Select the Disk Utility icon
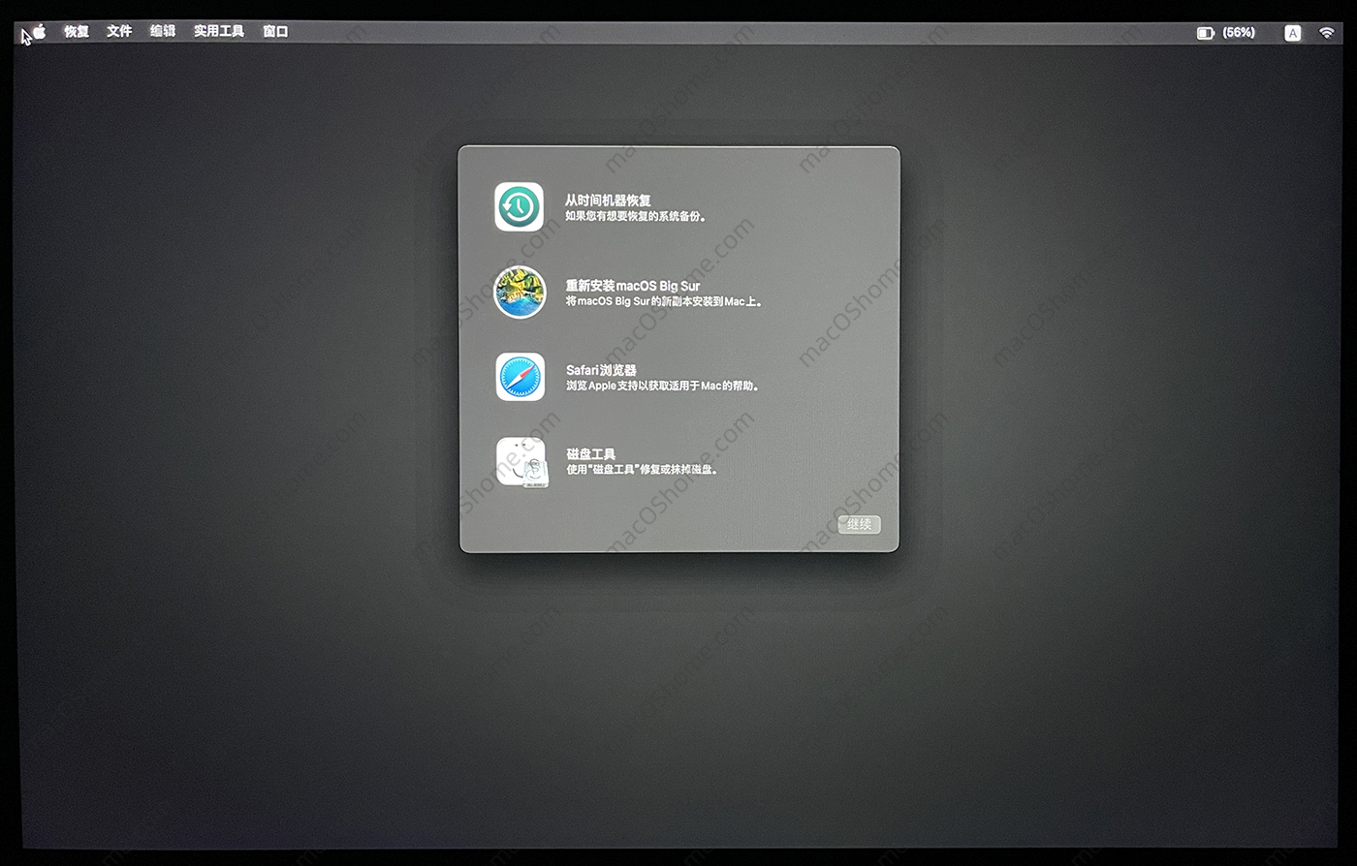 tap(522, 462)
